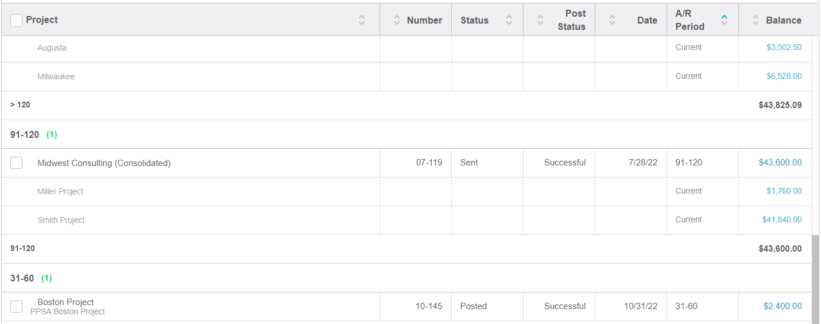The height and width of the screenshot is (324, 821).
Task: Click the sort arrows in Project column
Action: pyautogui.click(x=362, y=20)
